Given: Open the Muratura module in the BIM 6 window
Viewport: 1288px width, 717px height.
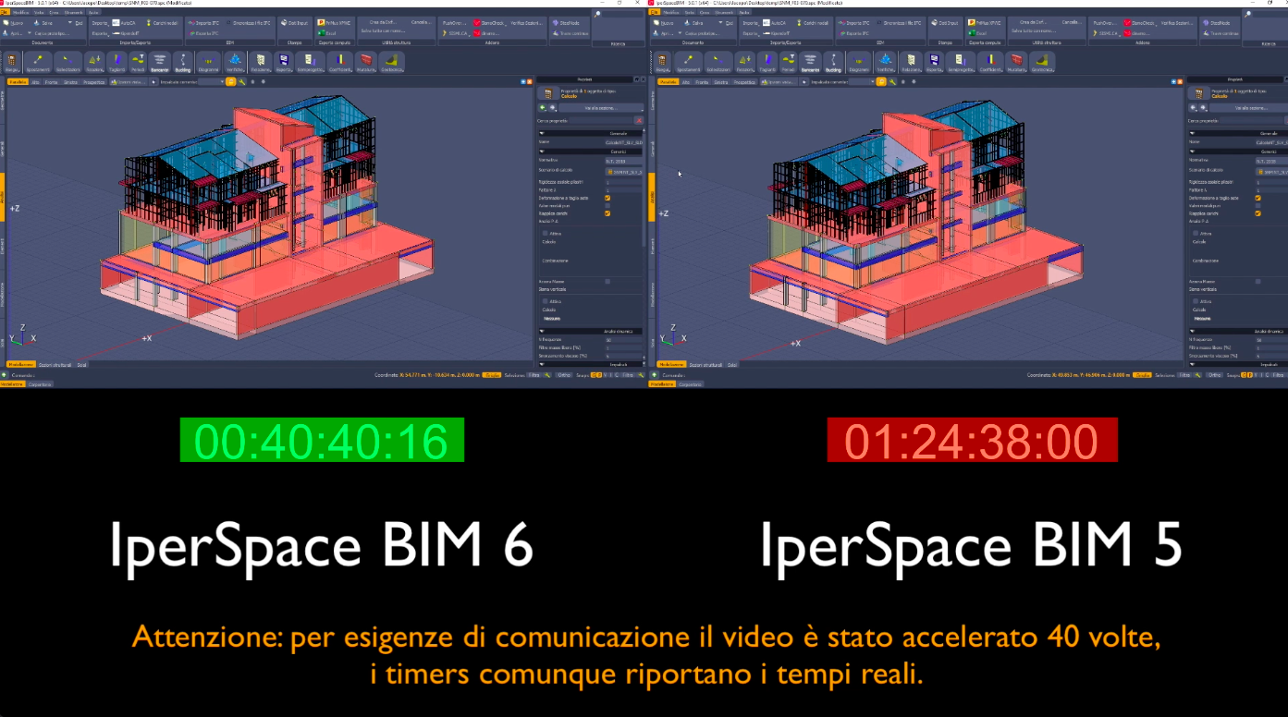Looking at the screenshot, I should tap(367, 62).
